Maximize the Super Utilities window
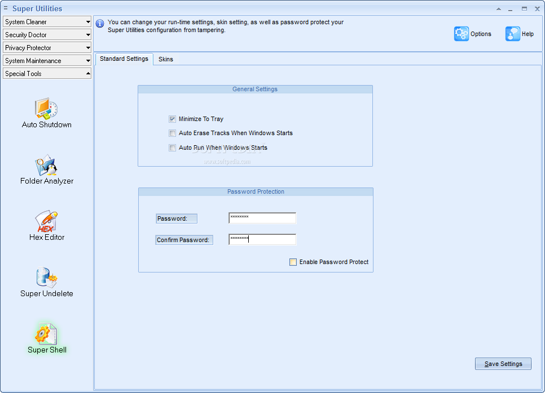Viewport: 545px width, 393px height. point(524,9)
